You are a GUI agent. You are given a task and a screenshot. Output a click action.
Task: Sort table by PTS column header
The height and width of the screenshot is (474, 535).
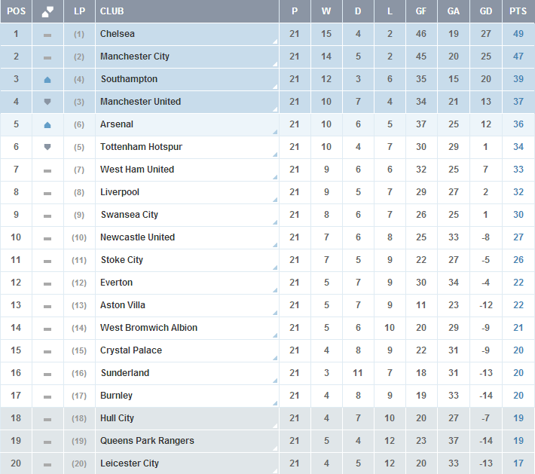(518, 11)
